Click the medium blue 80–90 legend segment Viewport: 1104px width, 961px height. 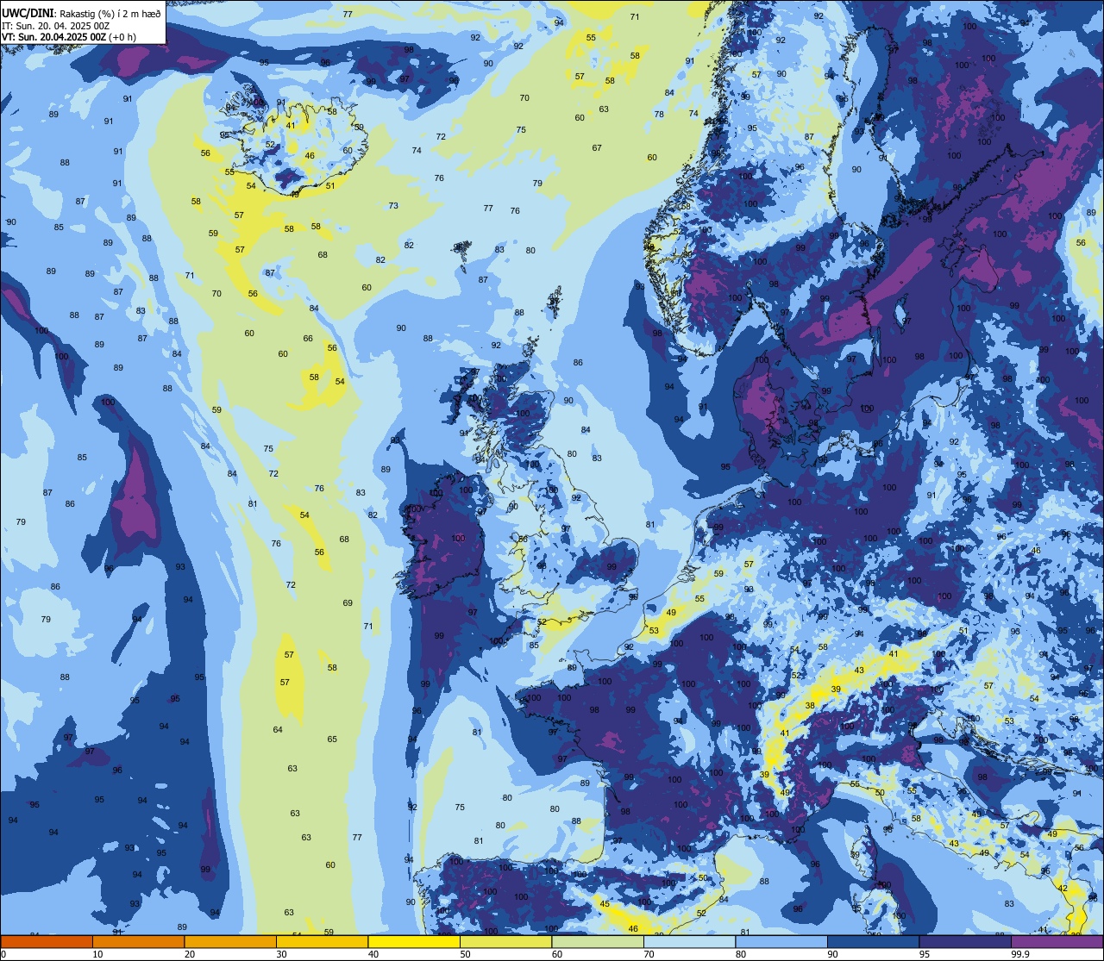[x=781, y=941]
